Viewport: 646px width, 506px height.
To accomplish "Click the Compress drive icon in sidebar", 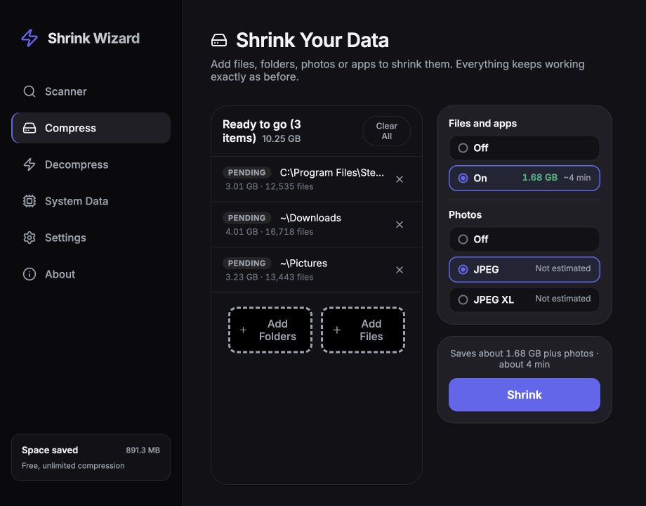I will [x=29, y=128].
